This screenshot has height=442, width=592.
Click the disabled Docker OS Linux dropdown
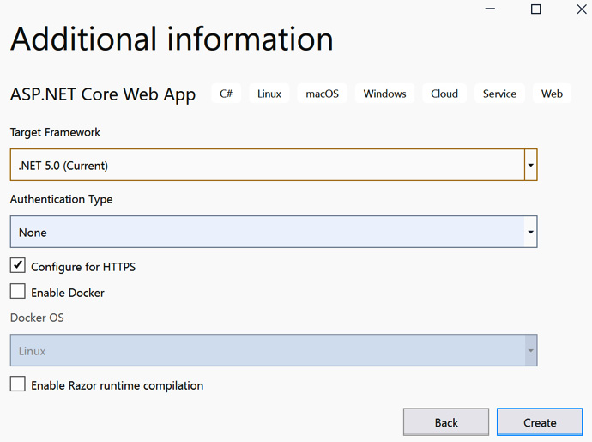[274, 350]
